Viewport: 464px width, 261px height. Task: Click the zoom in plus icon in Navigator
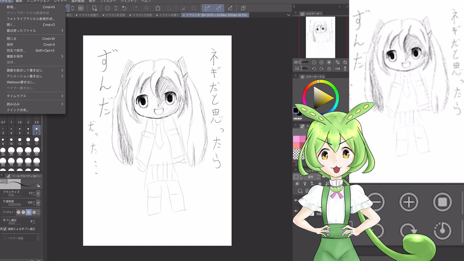pyautogui.click(x=321, y=62)
